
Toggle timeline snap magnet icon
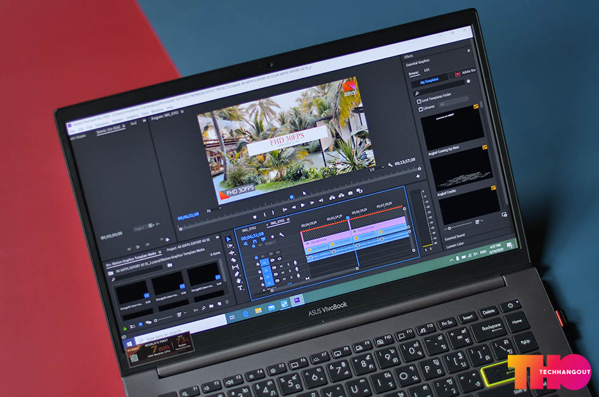(x=255, y=241)
